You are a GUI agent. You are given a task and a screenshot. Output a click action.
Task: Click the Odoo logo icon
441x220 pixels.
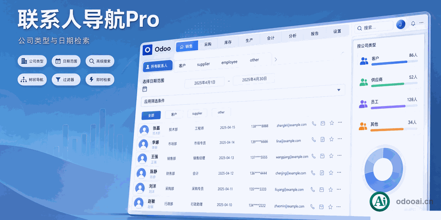(x=147, y=50)
